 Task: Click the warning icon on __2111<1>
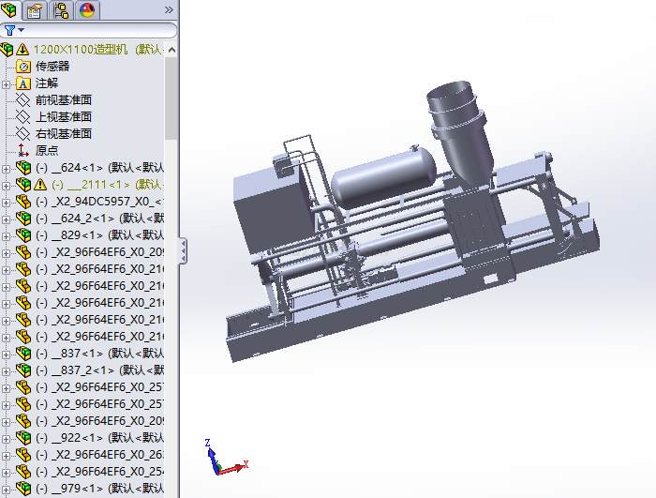click(40, 185)
